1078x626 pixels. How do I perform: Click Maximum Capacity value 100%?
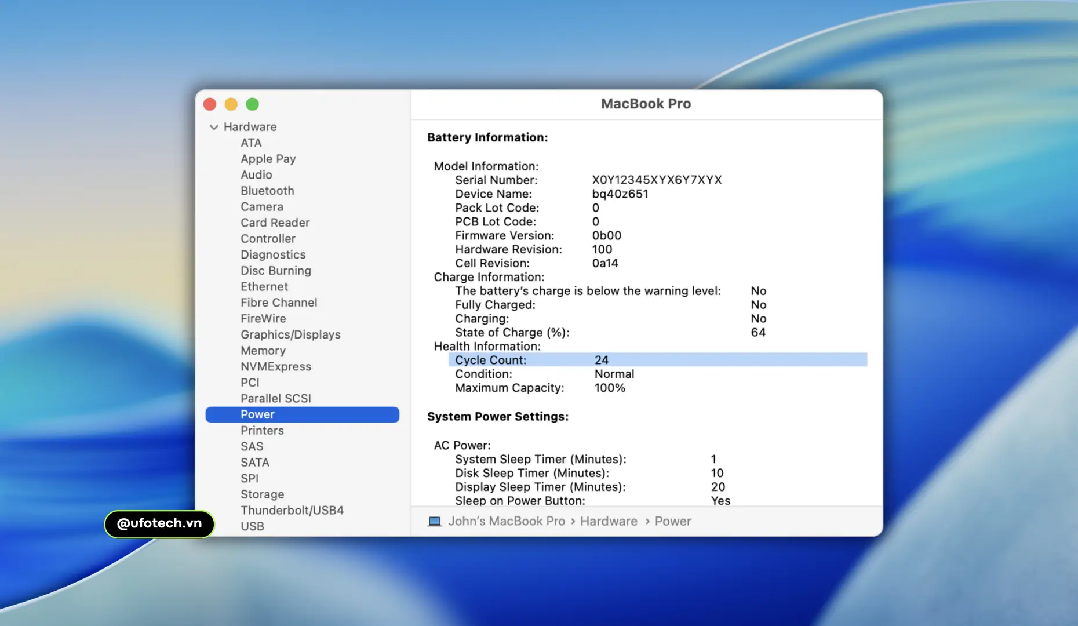click(610, 388)
